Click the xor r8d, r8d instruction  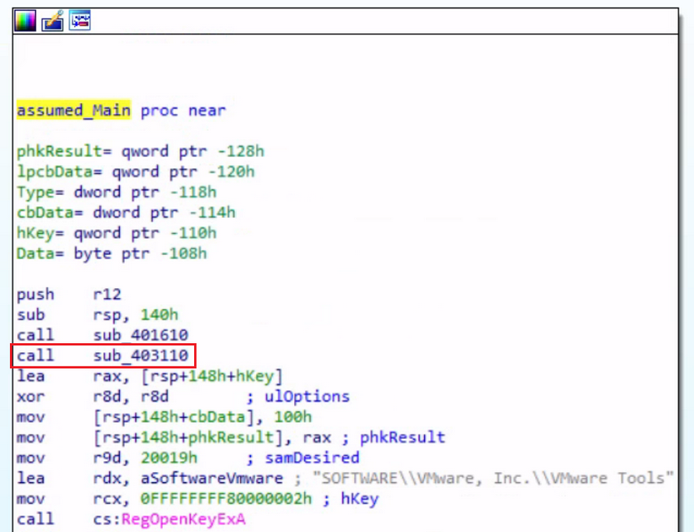[92, 396]
